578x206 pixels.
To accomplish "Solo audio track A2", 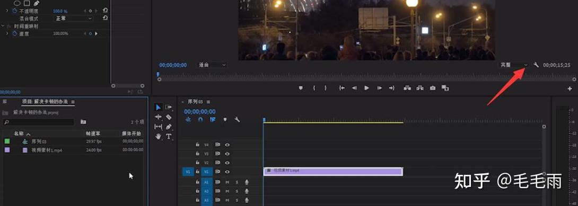I will click(237, 191).
